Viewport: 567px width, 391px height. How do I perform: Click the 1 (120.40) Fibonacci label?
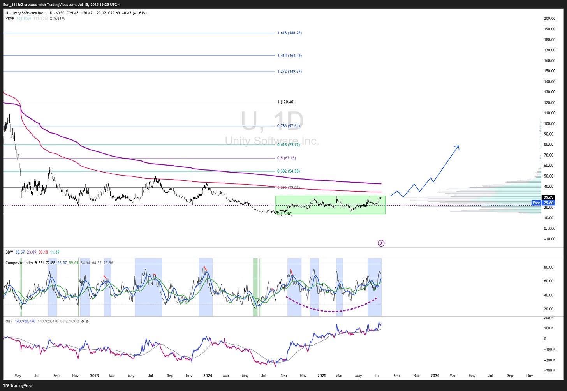(x=286, y=102)
